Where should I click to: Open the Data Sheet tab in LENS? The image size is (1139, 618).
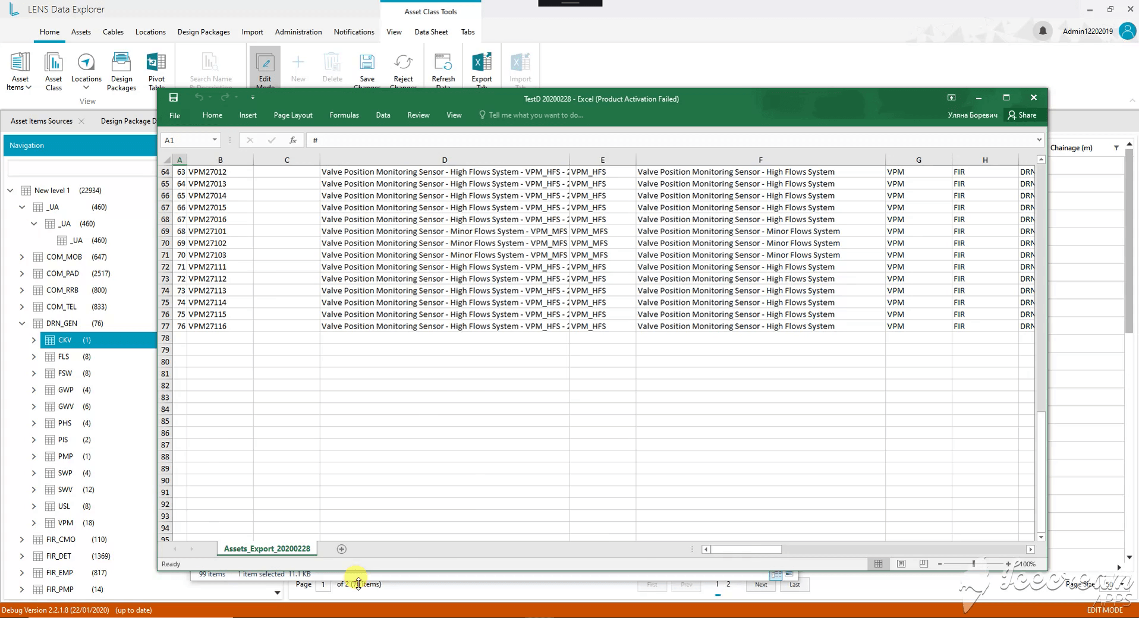tap(431, 32)
